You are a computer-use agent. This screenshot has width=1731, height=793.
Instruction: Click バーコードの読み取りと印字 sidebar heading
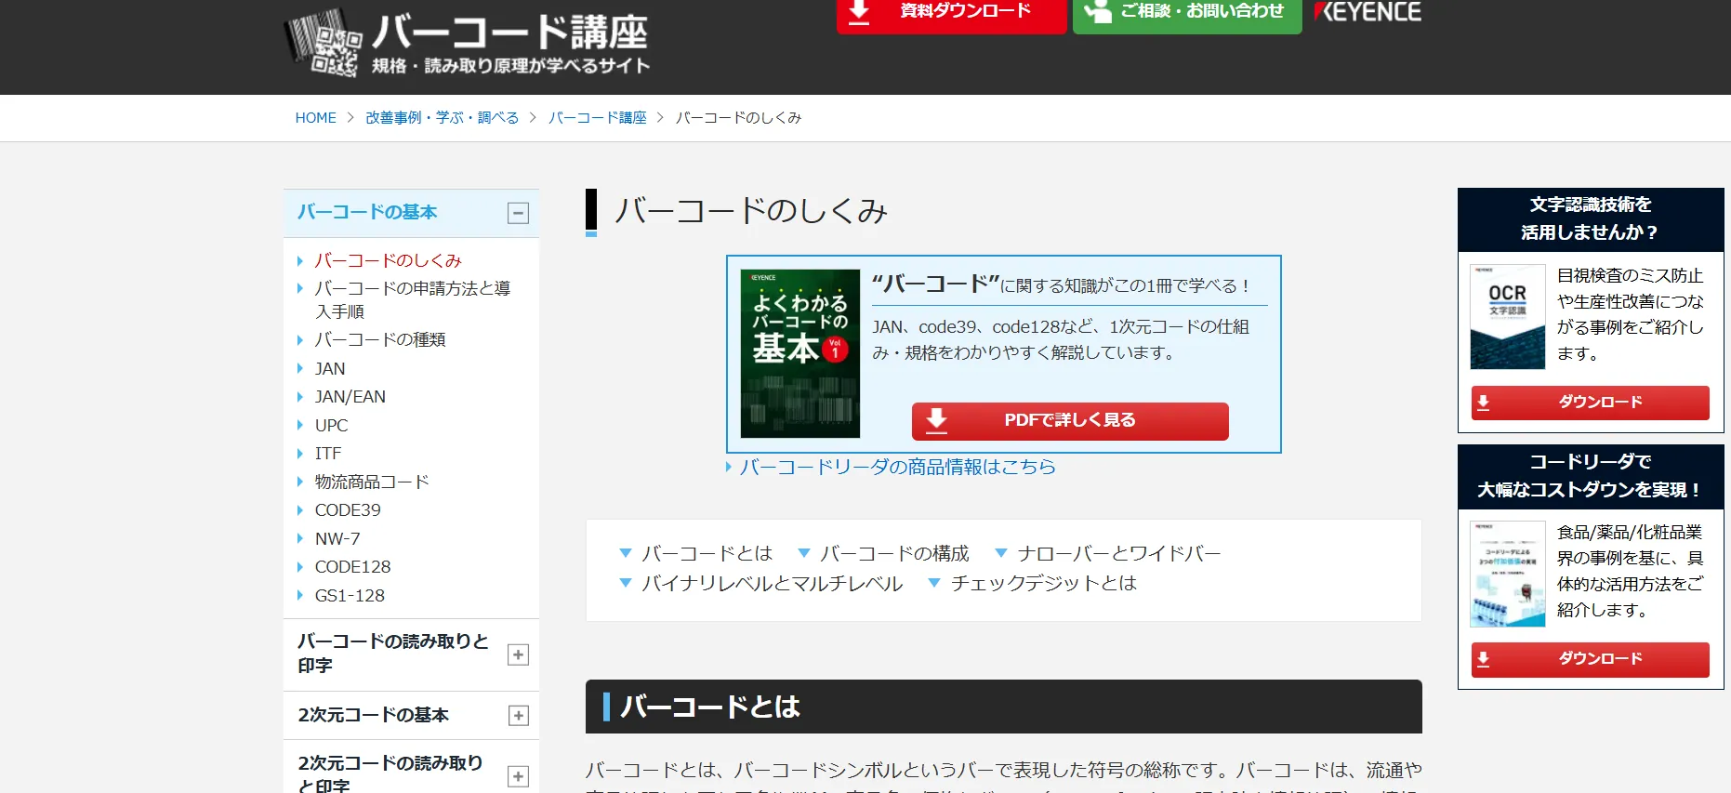393,654
